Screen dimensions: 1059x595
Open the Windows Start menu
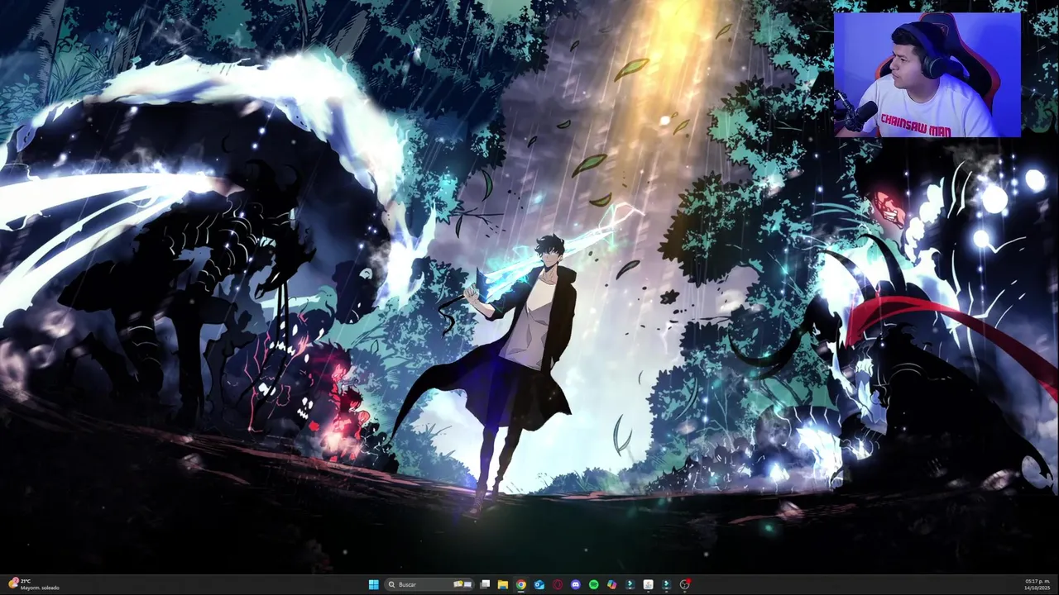[x=374, y=584]
